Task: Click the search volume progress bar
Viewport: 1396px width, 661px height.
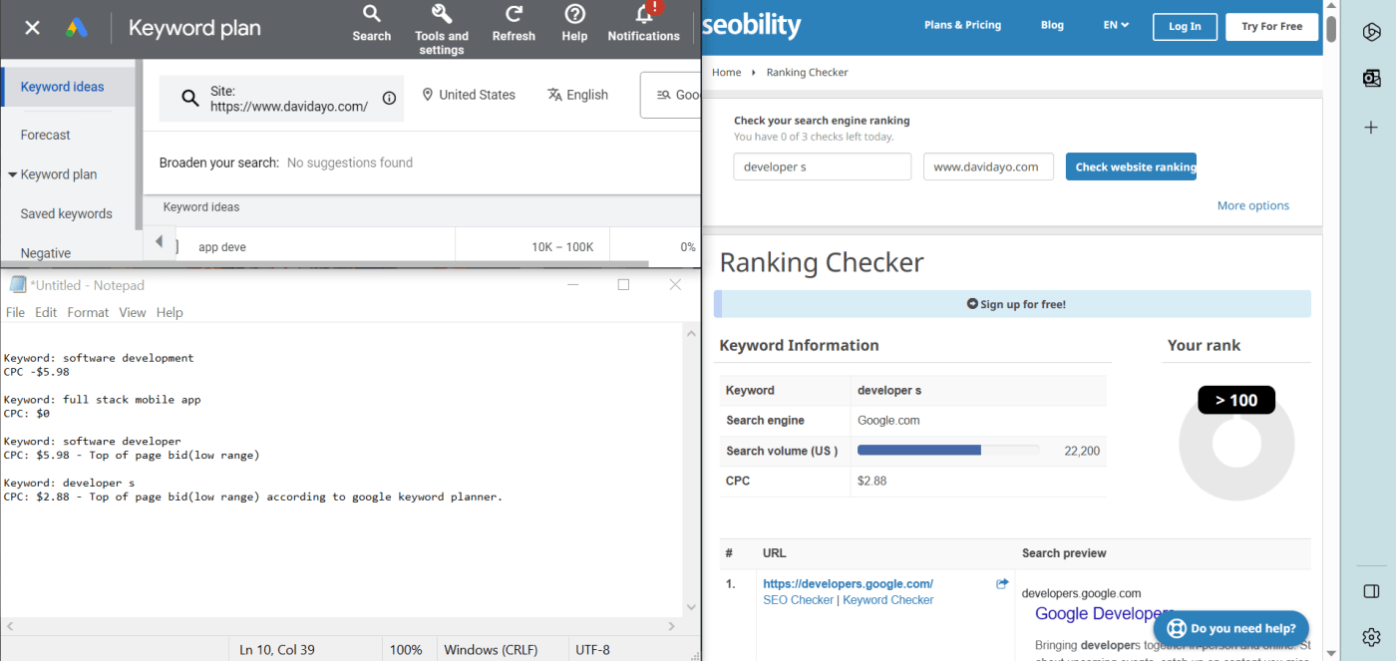Action: [948, 451]
